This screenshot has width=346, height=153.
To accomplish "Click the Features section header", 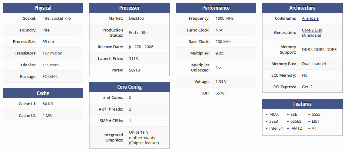I will point(302,104).
